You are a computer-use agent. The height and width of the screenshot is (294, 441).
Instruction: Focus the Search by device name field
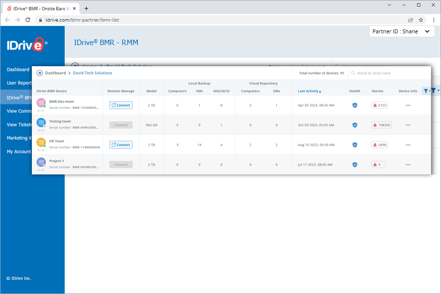coord(390,73)
